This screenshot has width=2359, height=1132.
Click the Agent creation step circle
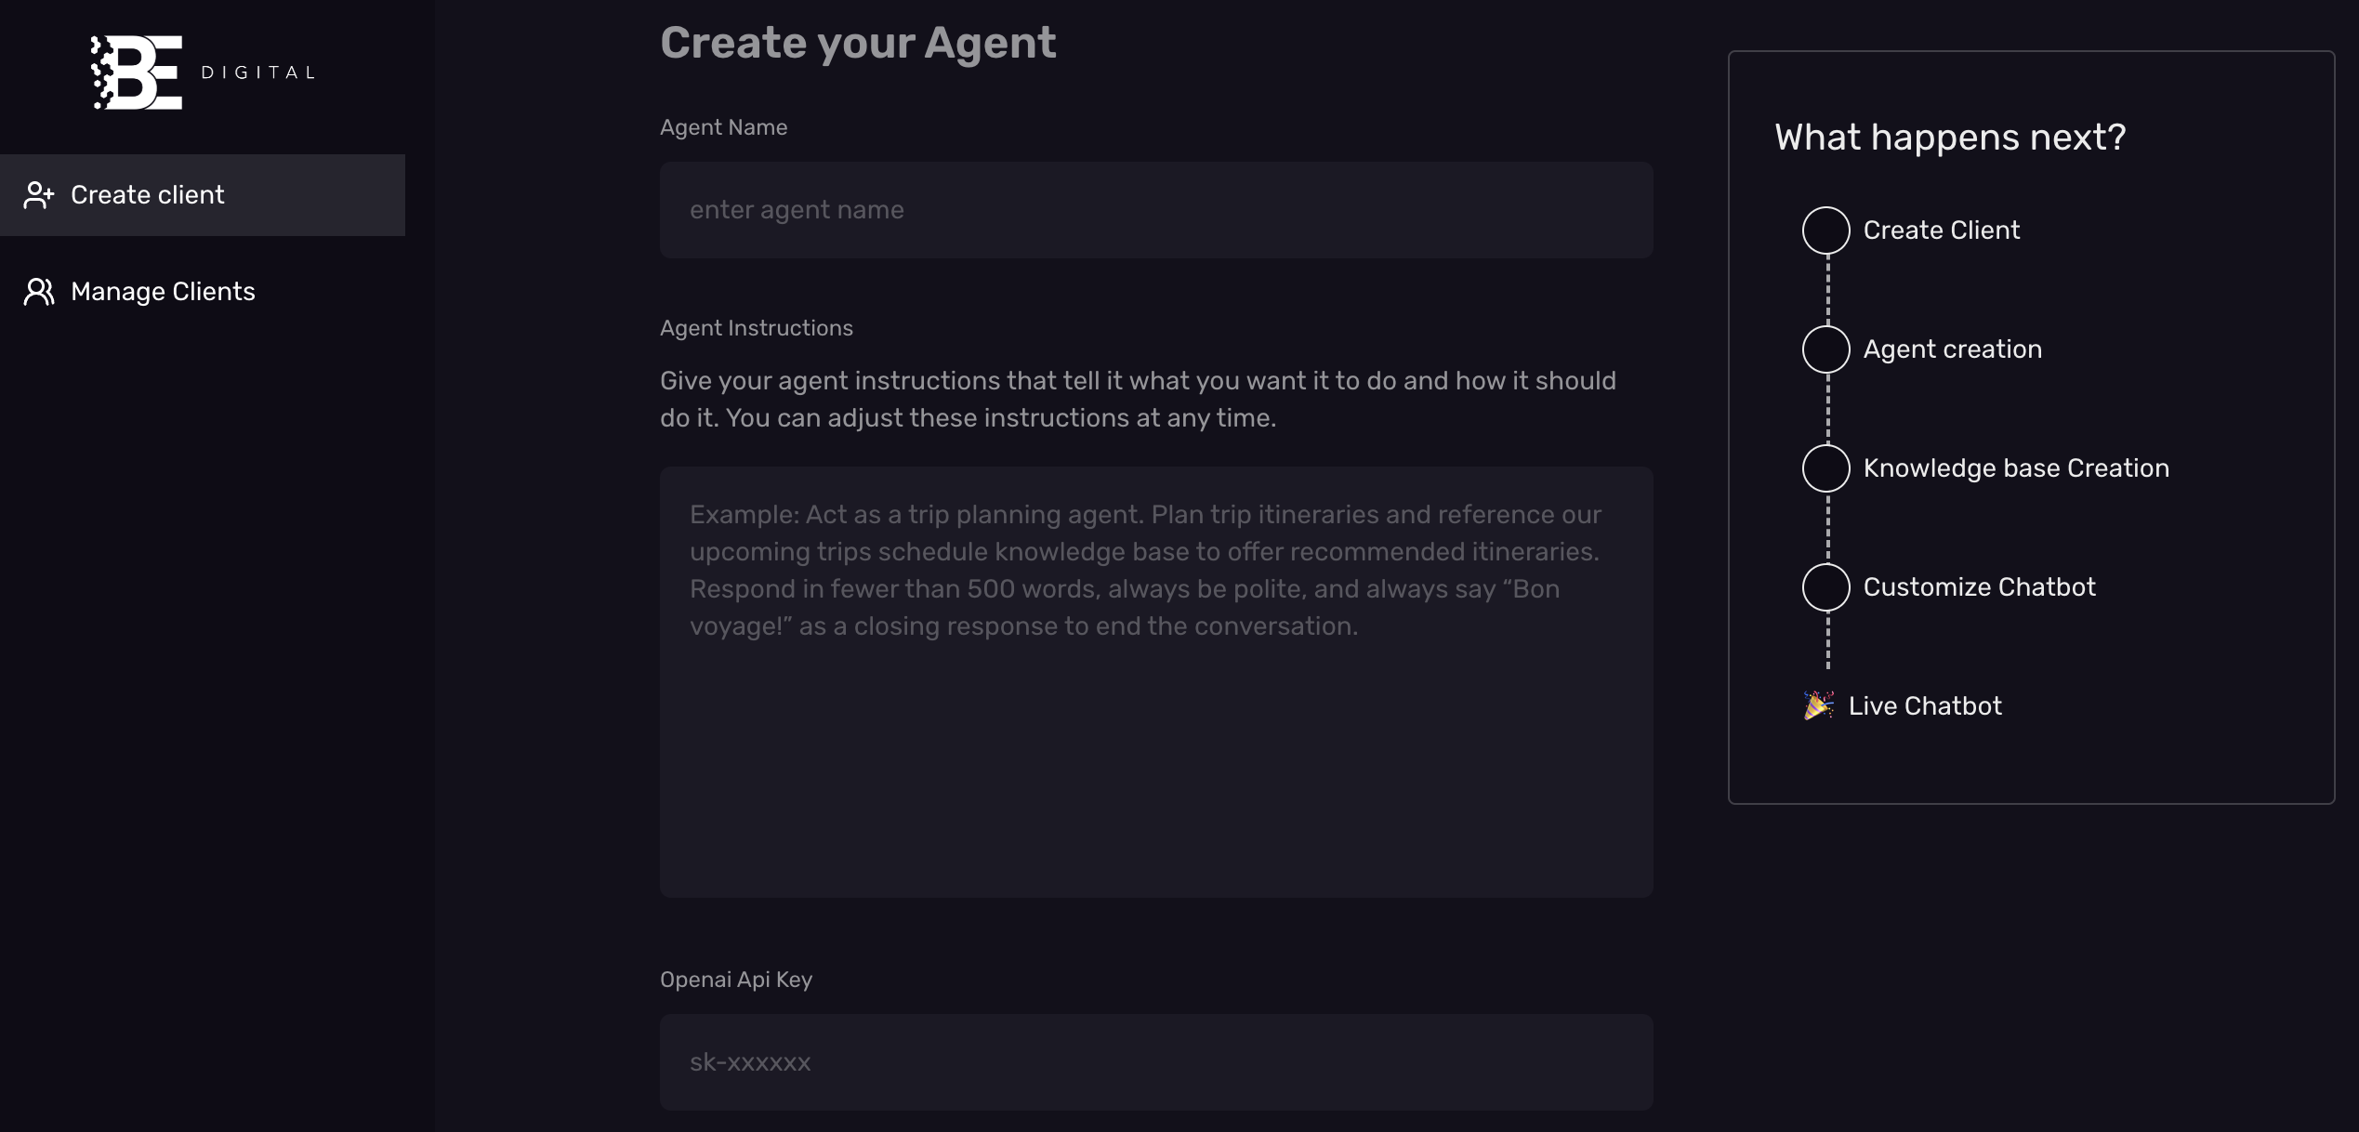point(1825,349)
